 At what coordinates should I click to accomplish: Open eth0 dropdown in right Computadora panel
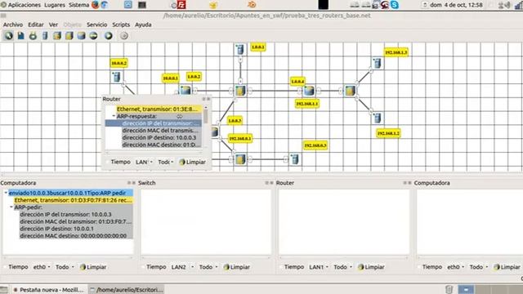(x=456, y=267)
